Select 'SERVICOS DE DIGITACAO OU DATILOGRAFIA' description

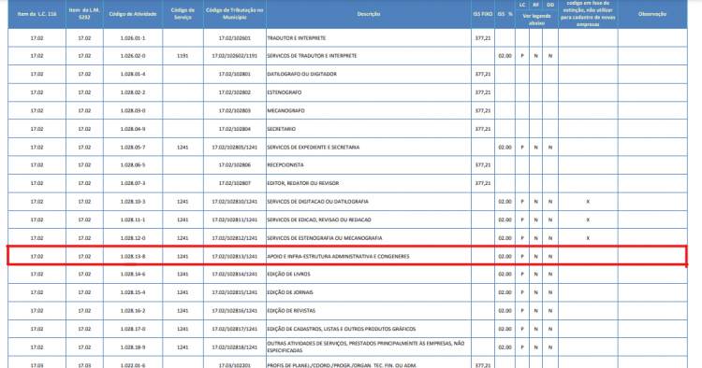click(x=318, y=202)
